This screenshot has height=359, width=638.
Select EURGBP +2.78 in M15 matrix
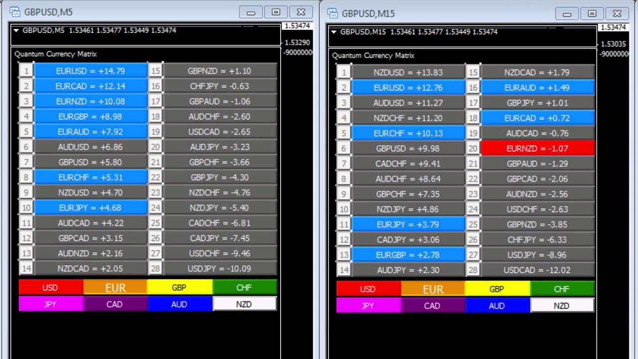coord(408,255)
